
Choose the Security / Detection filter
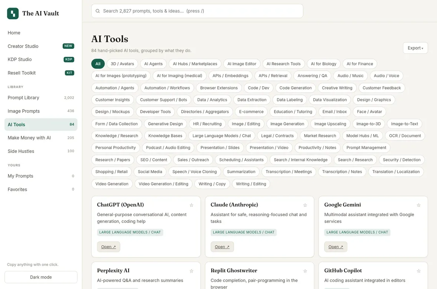(401, 160)
